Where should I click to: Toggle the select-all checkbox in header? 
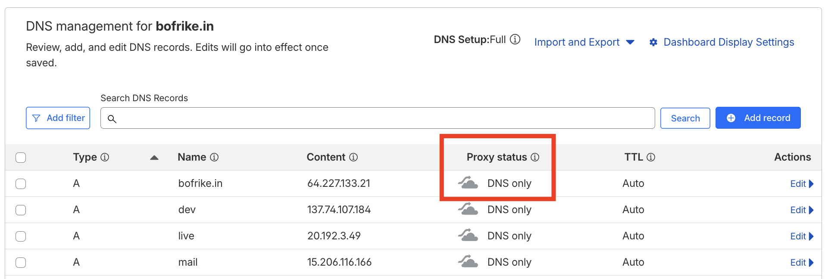[x=21, y=158]
